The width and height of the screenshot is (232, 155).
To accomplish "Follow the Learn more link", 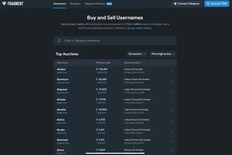I will coord(144,28).
